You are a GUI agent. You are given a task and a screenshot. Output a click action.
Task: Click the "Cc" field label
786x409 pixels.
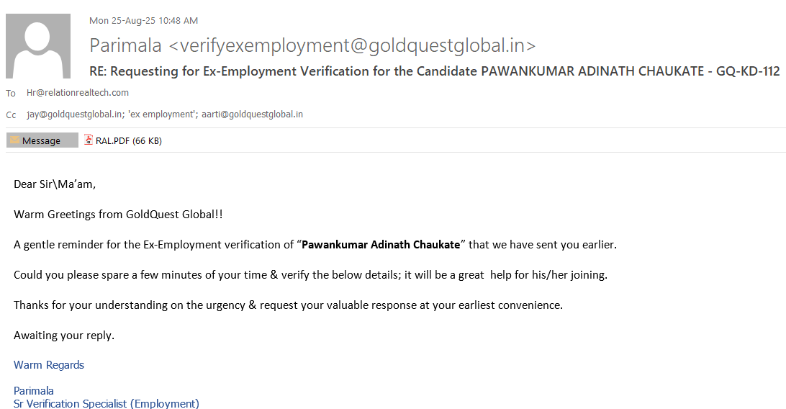click(11, 115)
